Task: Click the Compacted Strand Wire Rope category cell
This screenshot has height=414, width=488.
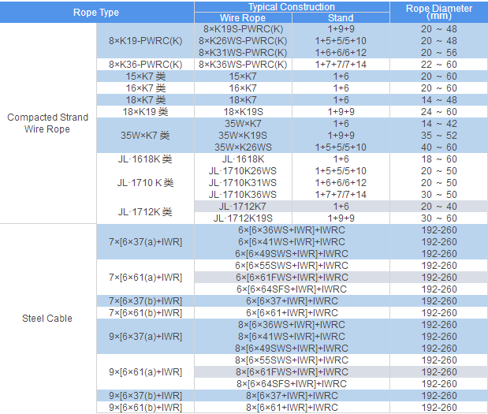Action: click(x=47, y=123)
